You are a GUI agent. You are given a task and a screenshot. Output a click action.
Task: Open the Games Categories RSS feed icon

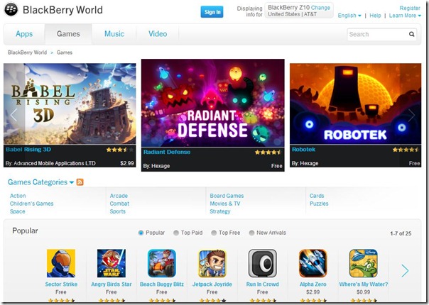coord(80,182)
